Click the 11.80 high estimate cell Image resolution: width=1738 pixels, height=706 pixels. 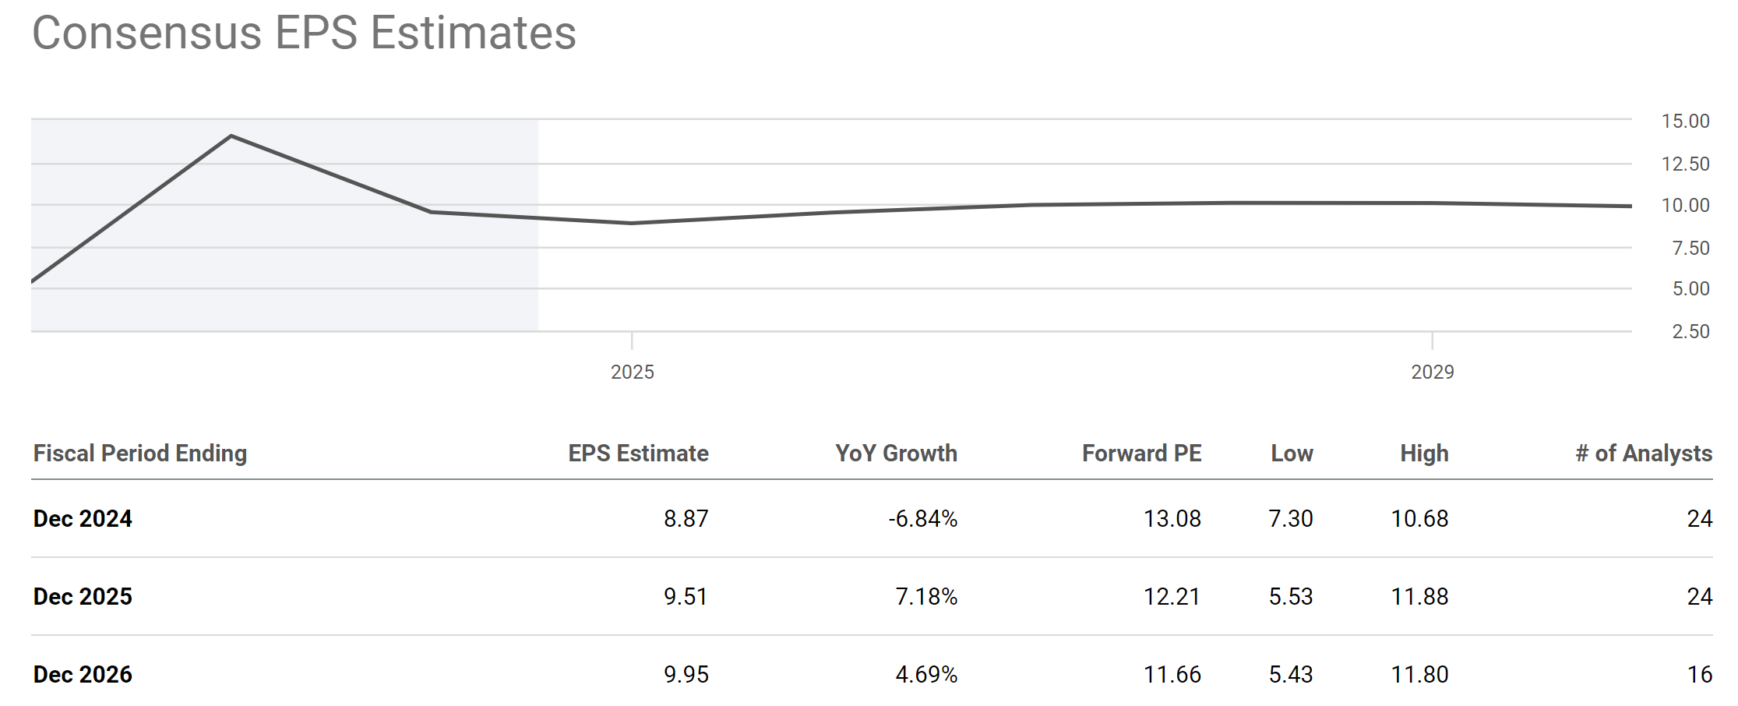tap(1419, 675)
